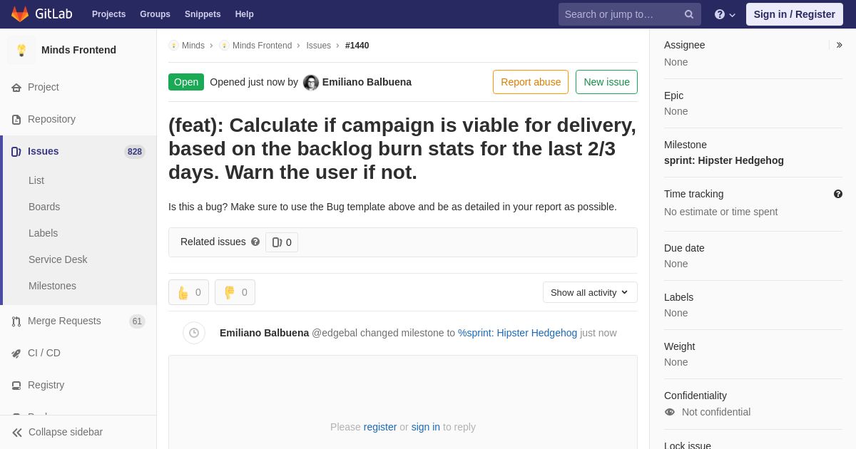Viewport: 856px width, 449px height.
Task: Open CI / CD rocket icon
Action: pyautogui.click(x=16, y=353)
